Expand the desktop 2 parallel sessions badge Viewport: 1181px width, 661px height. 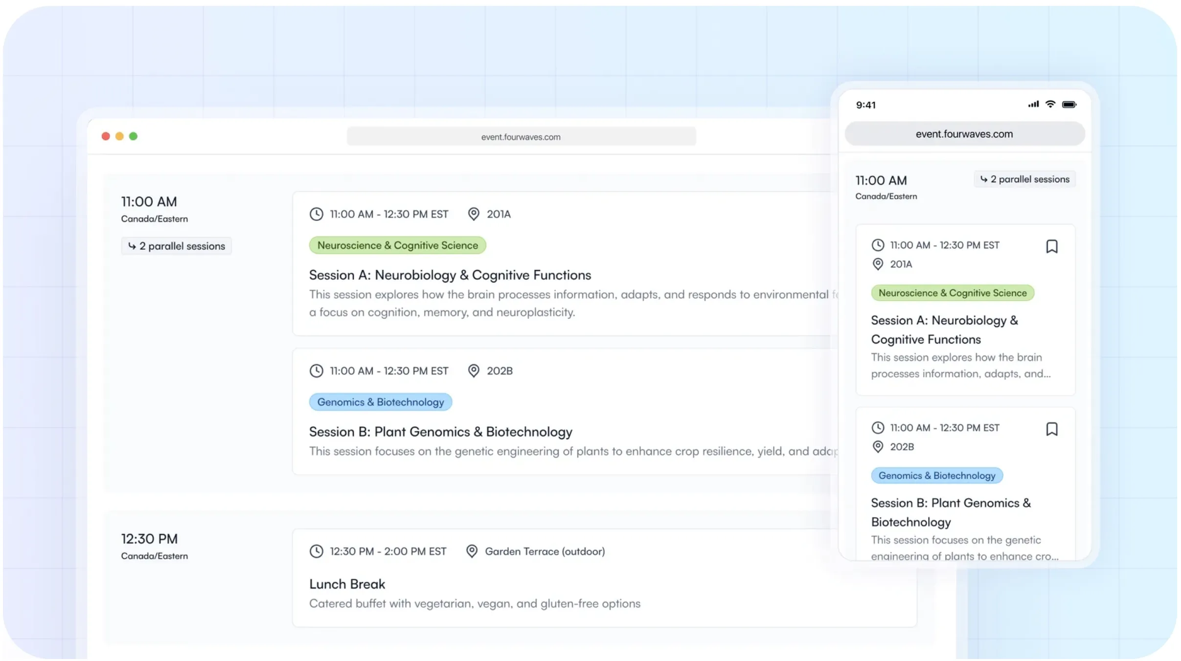[177, 246]
